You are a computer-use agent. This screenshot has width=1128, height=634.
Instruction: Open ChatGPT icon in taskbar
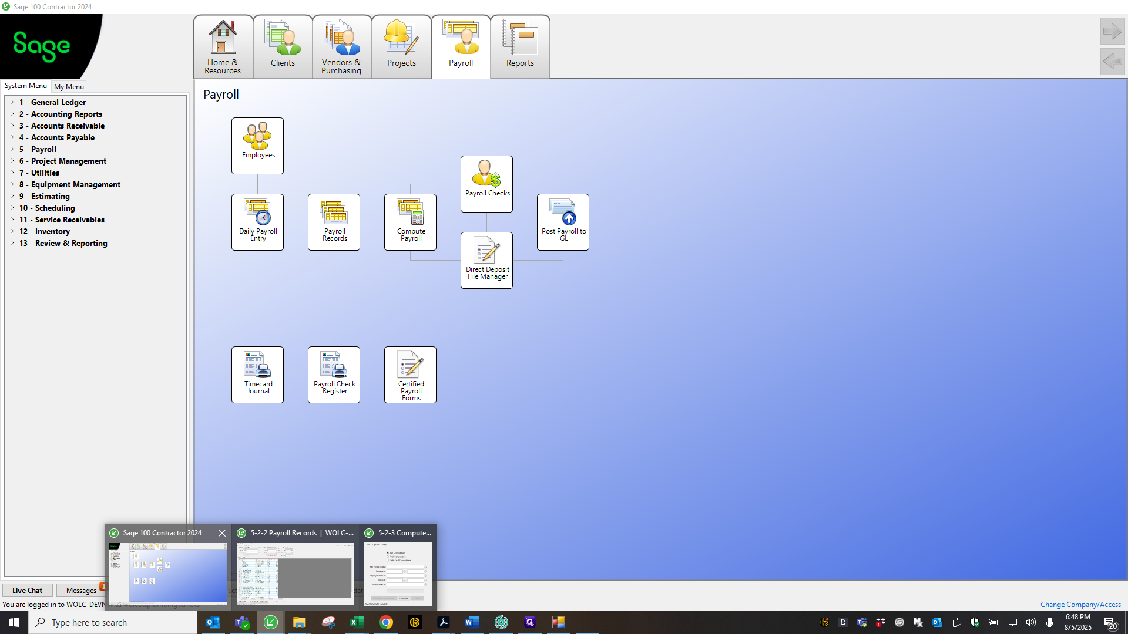tap(501, 622)
